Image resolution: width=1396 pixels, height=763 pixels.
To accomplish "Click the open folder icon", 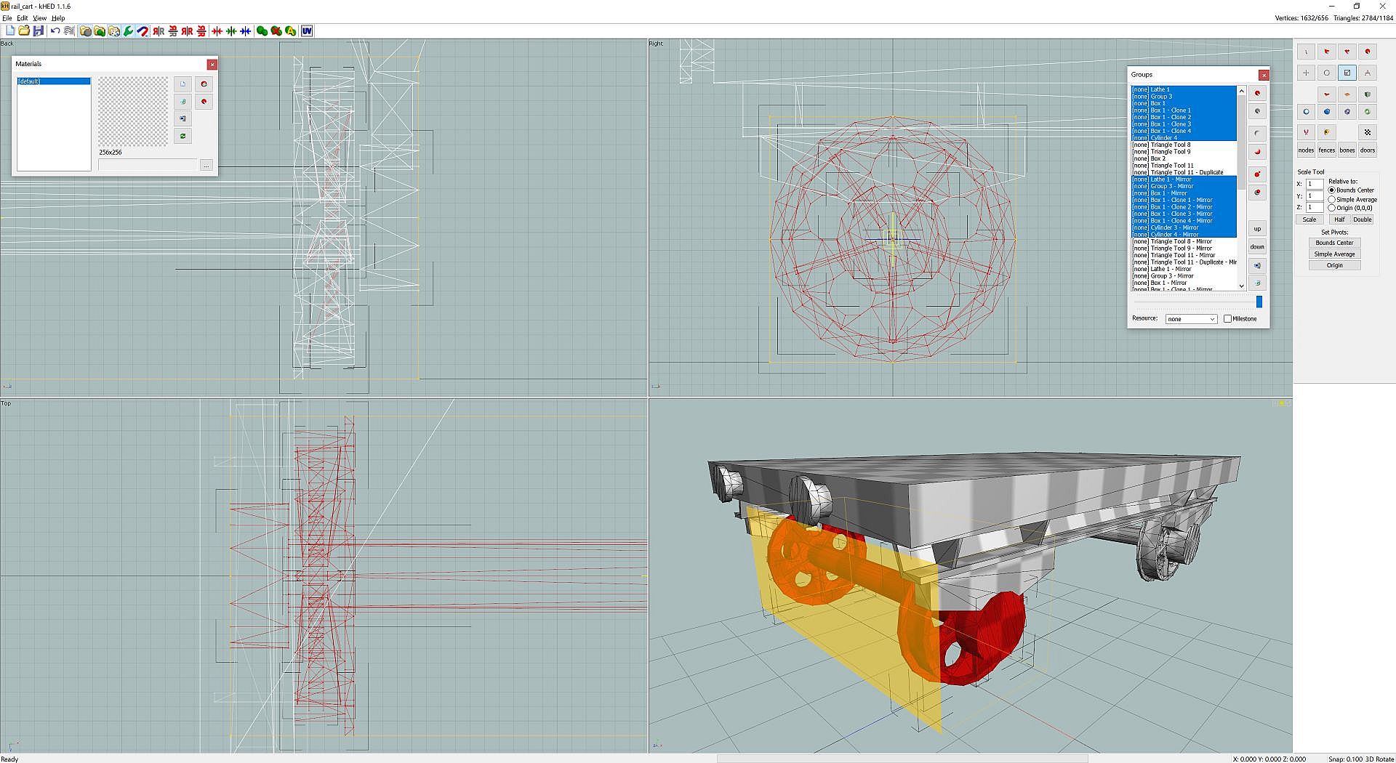I will tap(24, 31).
